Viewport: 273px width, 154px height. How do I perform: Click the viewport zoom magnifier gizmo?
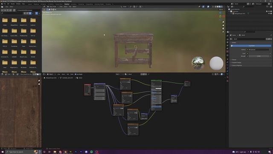click(x=223, y=22)
